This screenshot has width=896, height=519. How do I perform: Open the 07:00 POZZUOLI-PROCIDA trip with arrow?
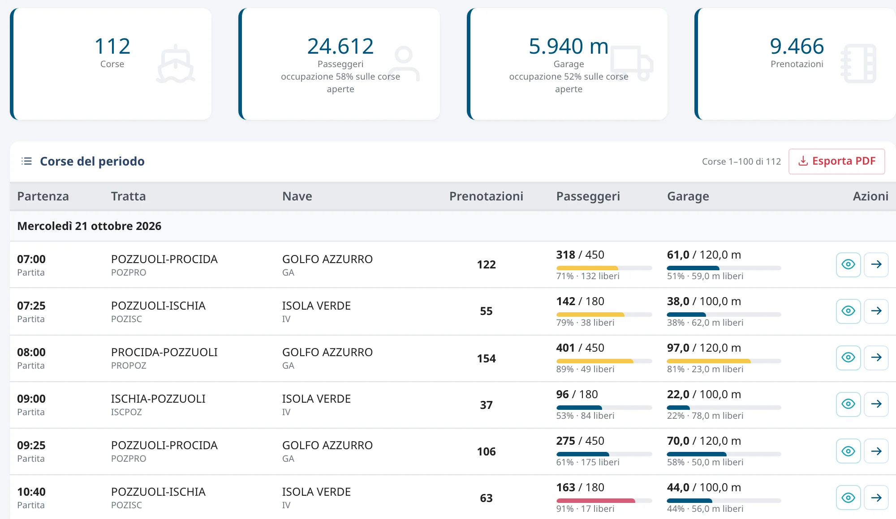(x=876, y=264)
